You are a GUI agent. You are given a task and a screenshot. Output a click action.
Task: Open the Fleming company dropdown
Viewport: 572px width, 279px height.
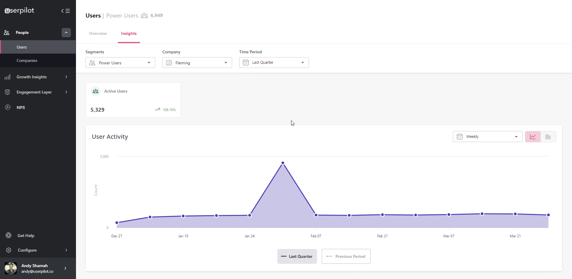pos(197,63)
